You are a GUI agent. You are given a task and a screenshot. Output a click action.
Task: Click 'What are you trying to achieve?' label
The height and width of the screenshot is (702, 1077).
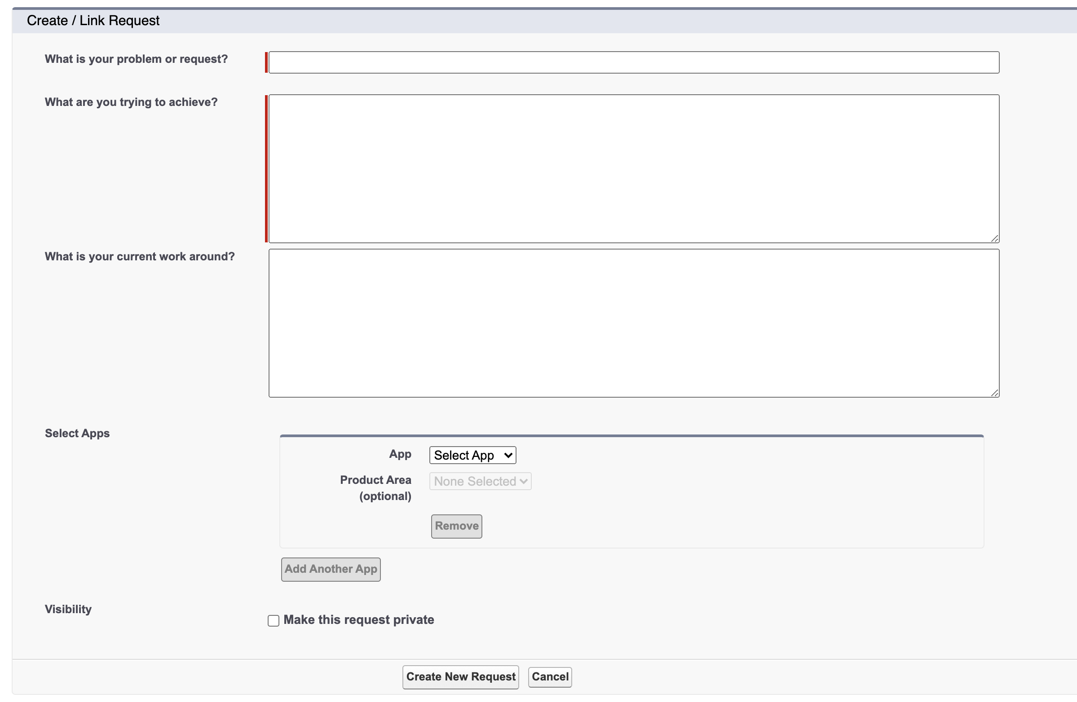pos(131,102)
